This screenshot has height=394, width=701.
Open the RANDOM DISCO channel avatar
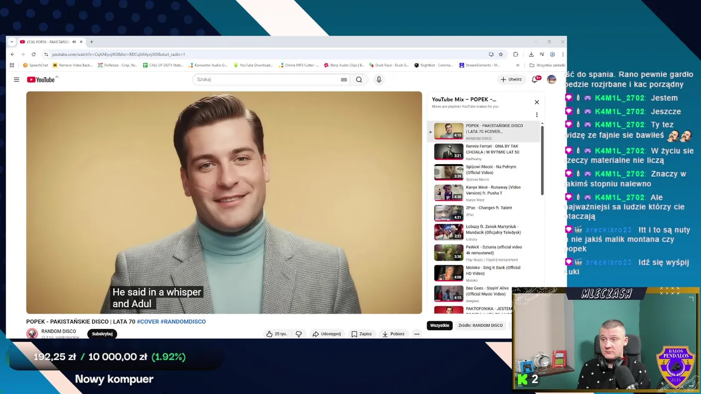coord(32,334)
